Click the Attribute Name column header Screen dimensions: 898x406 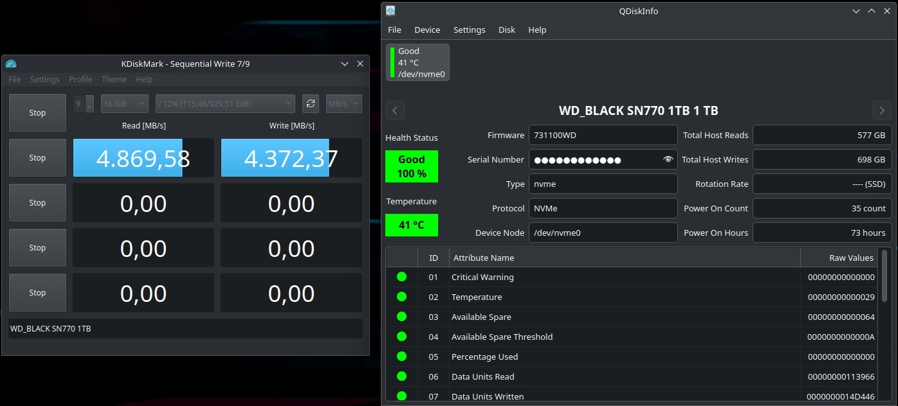click(x=625, y=258)
